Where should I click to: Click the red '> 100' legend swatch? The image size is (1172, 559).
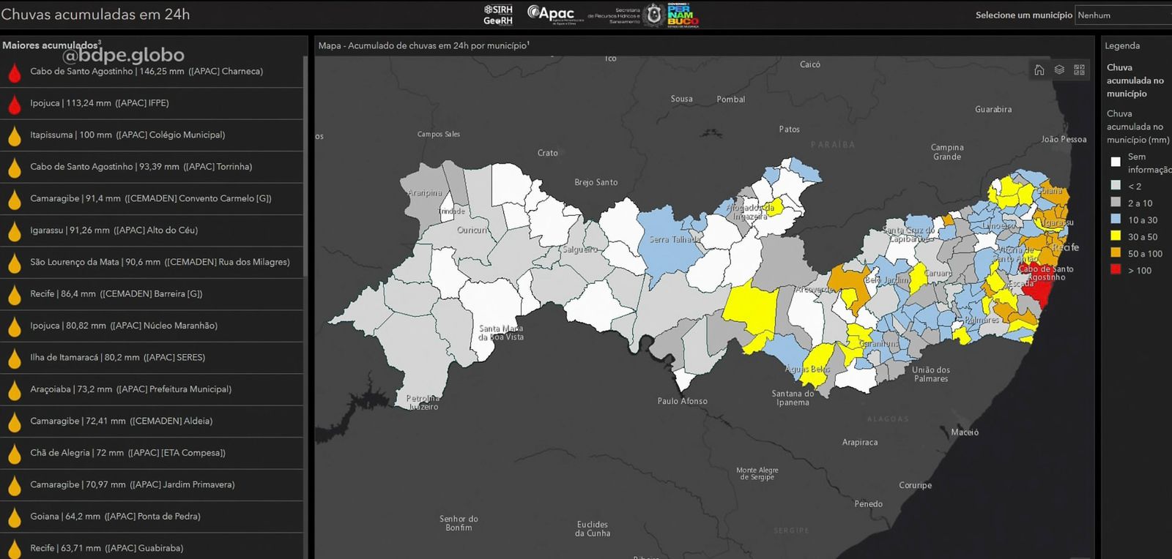(1116, 270)
